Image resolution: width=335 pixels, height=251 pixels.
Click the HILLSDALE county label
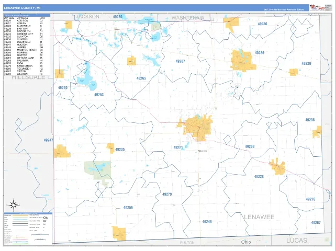pyautogui.click(x=28, y=77)
